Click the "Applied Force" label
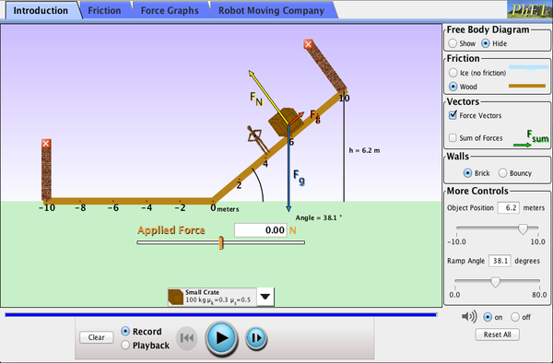 point(171,230)
